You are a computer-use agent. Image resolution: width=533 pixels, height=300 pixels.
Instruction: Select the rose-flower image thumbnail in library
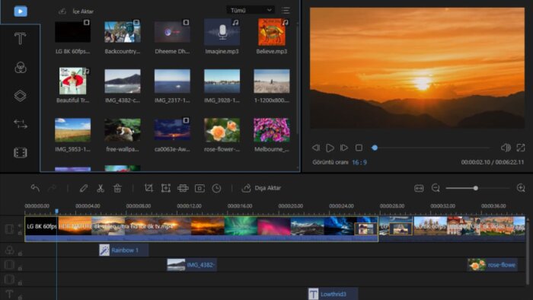pos(222,129)
